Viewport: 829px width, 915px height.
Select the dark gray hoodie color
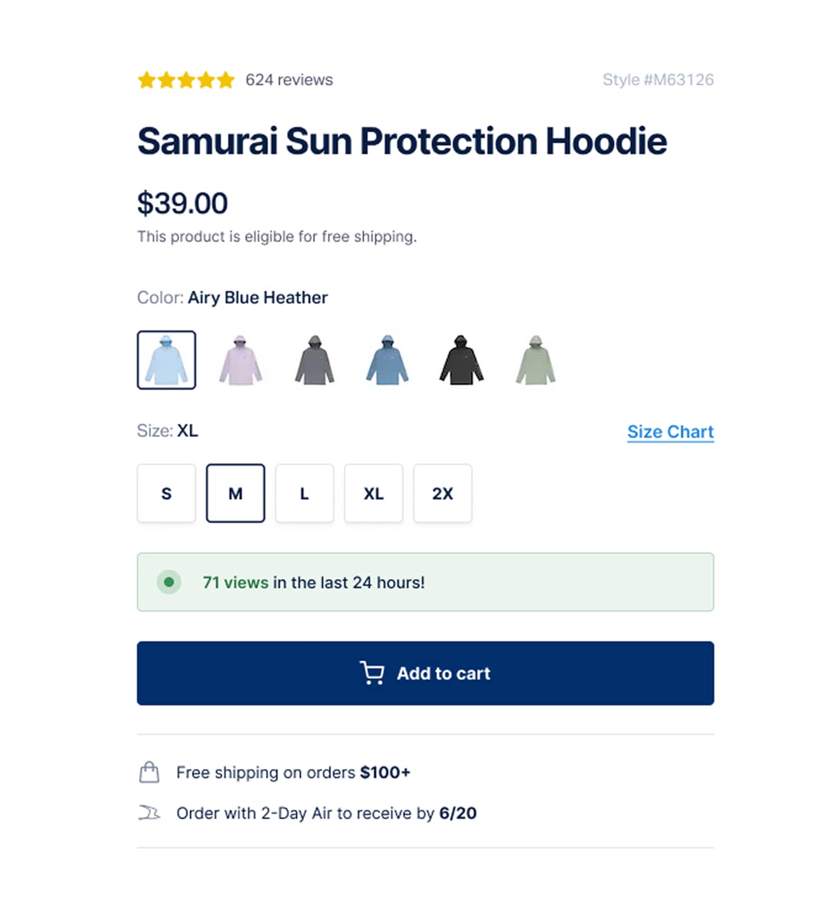[x=313, y=361]
